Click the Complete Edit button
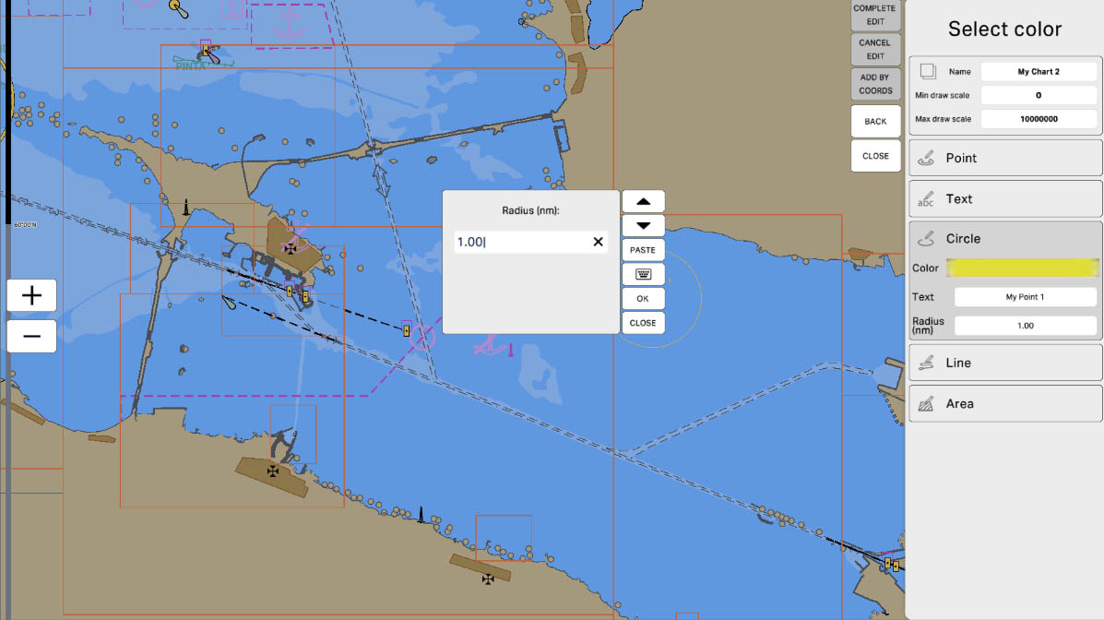This screenshot has height=620, width=1104. (875, 15)
